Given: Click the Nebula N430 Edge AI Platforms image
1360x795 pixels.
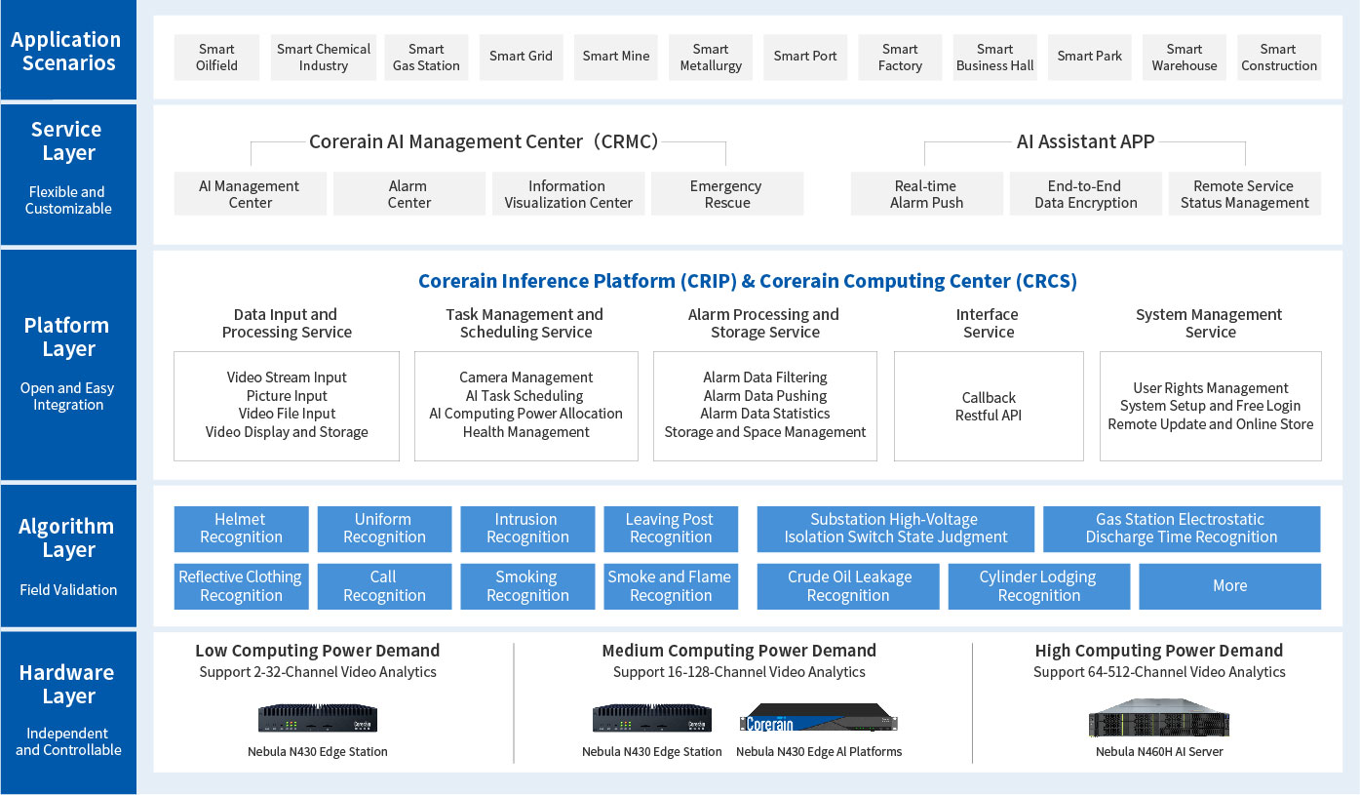Looking at the screenshot, I should pos(818,720).
